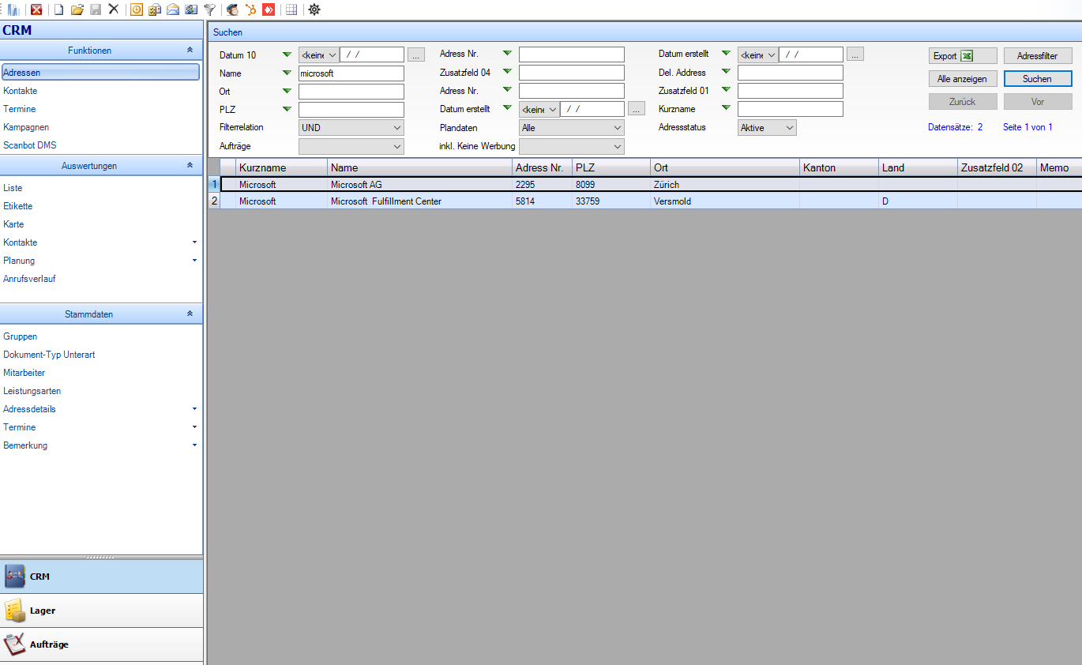Screen dimensions: 1082x665
Task: Click the open envelope mail icon
Action: pyautogui.click(x=173, y=9)
